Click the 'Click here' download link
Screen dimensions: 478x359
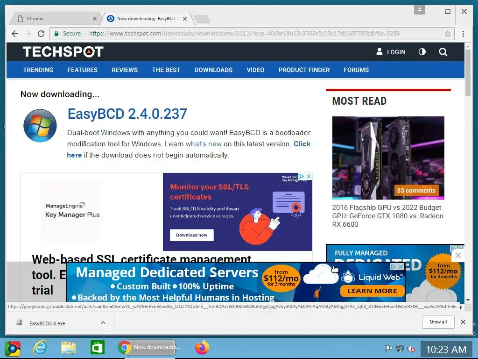[302, 144]
